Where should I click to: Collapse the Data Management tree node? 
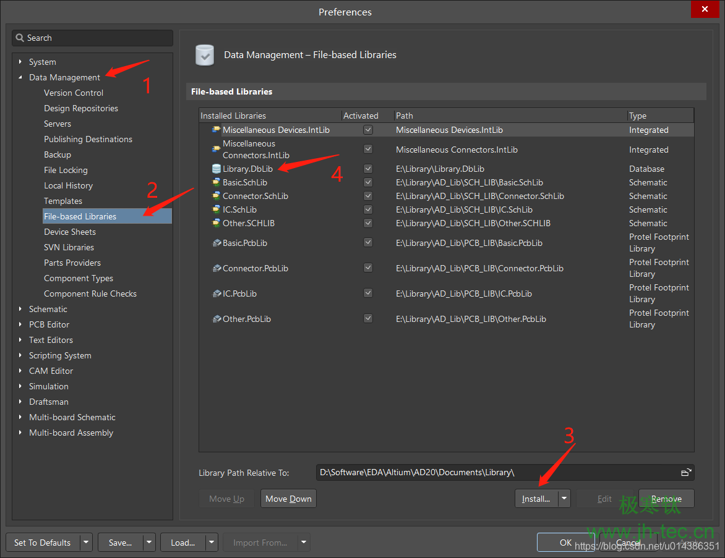pos(20,77)
